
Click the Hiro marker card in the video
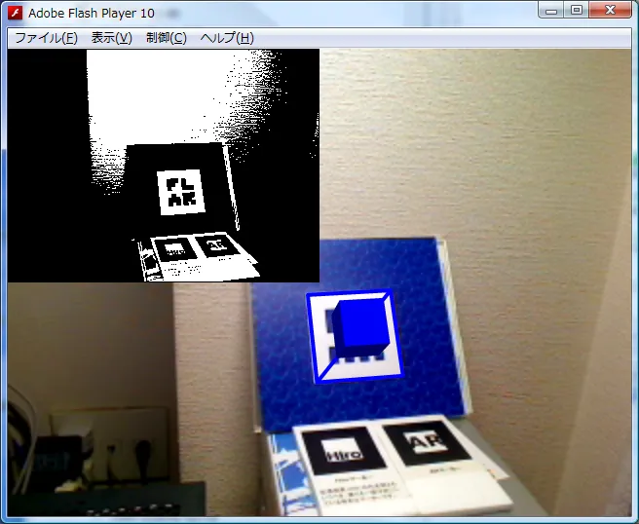[343, 452]
